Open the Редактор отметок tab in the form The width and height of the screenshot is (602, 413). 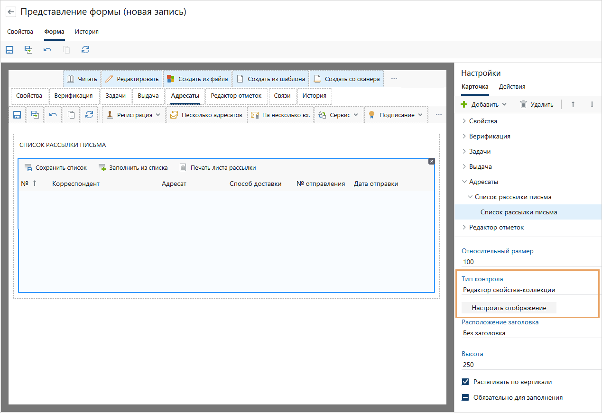pyautogui.click(x=236, y=96)
